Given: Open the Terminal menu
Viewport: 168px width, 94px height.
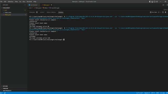Looking at the screenshot, I should pos(29,2).
